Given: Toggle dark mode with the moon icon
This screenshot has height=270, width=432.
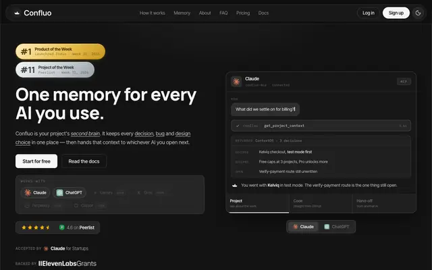Looking at the screenshot, I should (418, 13).
